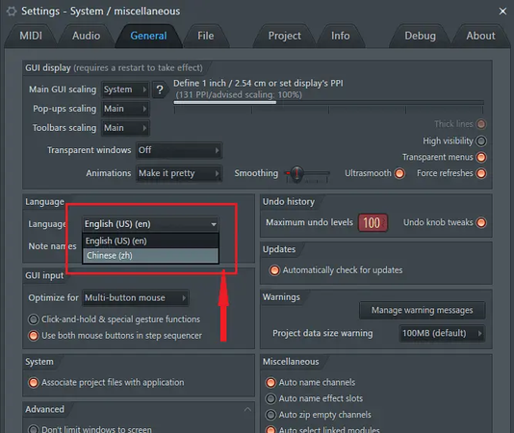This screenshot has width=514, height=433.
Task: Enable High visibility option
Action: [481, 141]
